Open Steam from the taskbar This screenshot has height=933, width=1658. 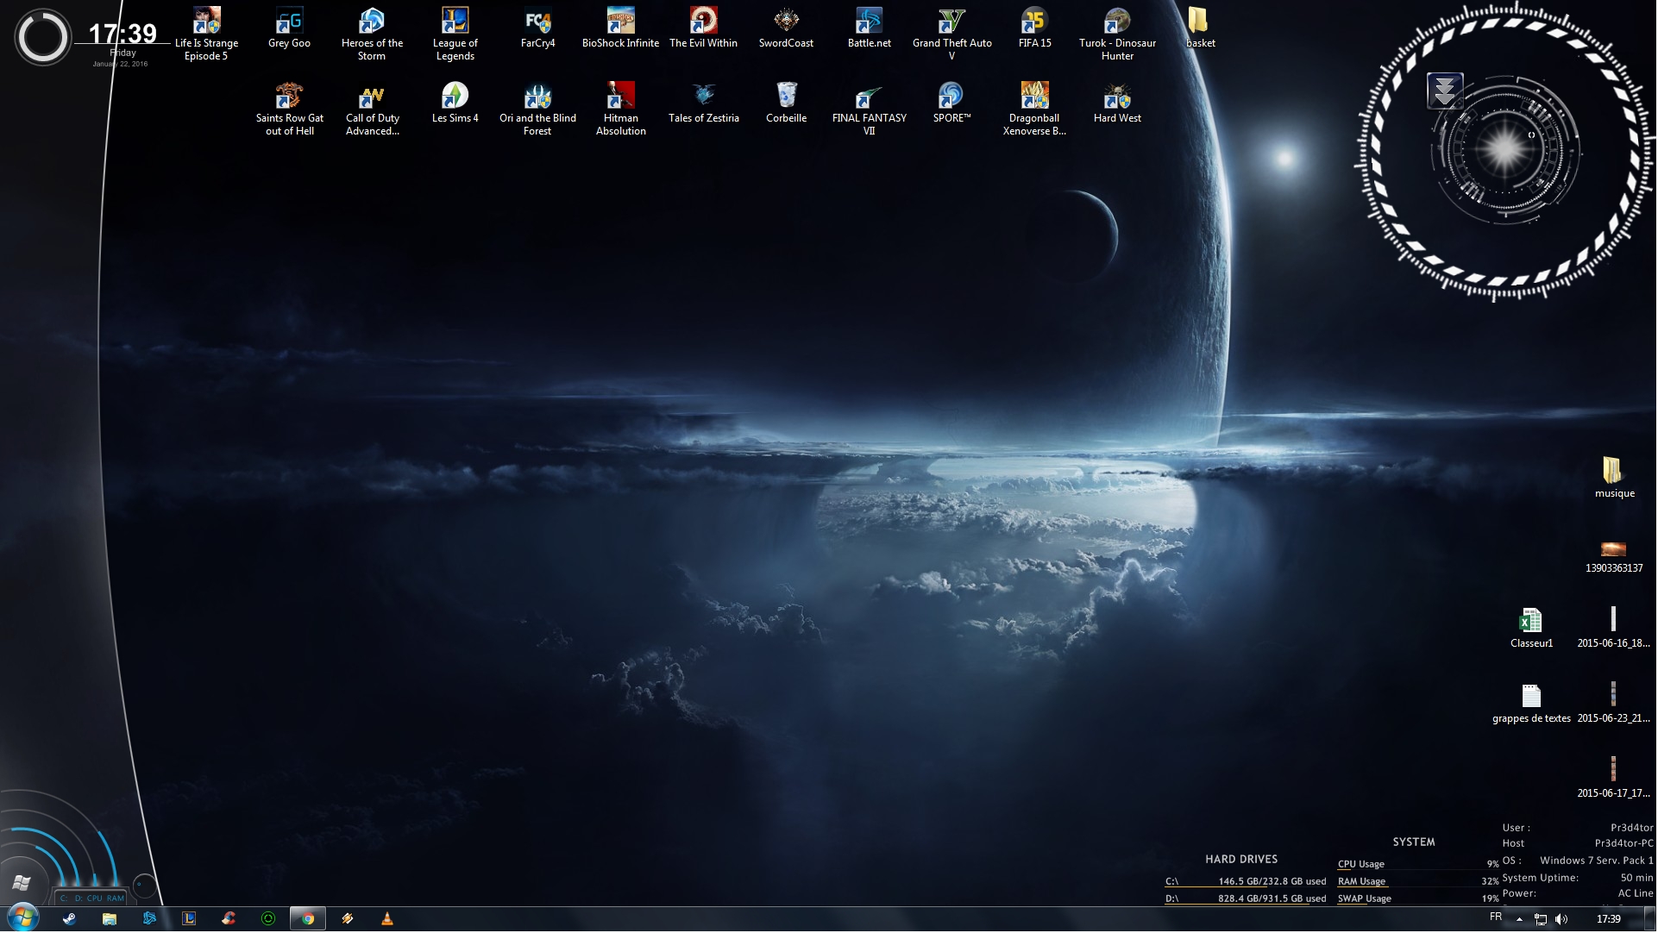point(69,920)
